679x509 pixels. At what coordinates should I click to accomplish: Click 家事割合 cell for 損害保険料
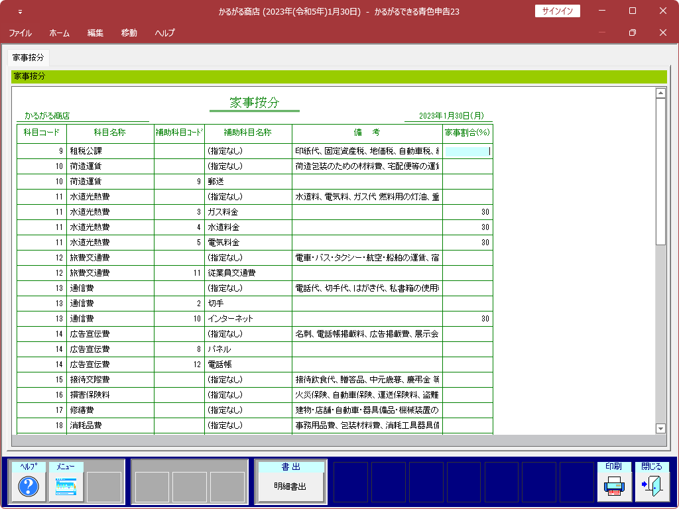(x=467, y=395)
